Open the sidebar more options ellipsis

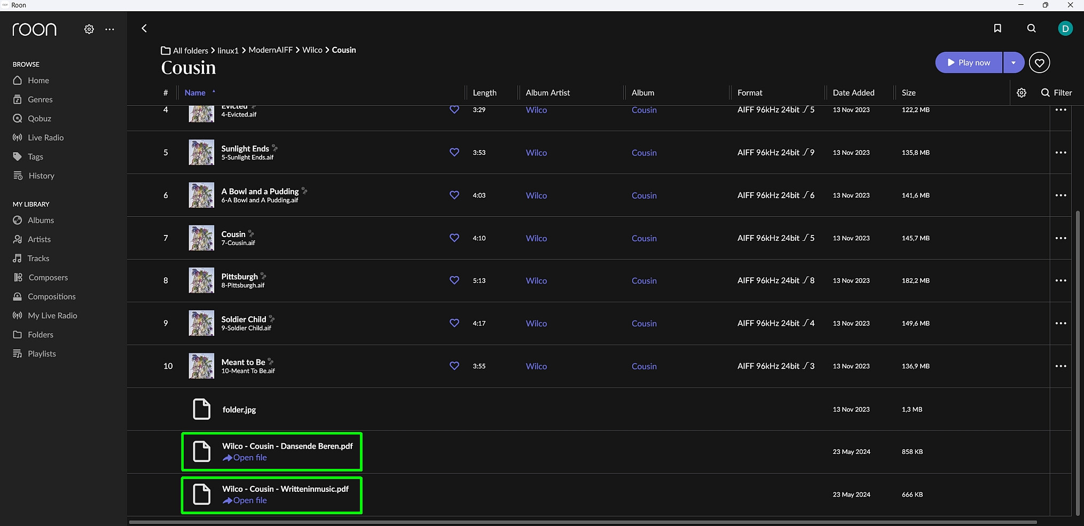click(109, 29)
